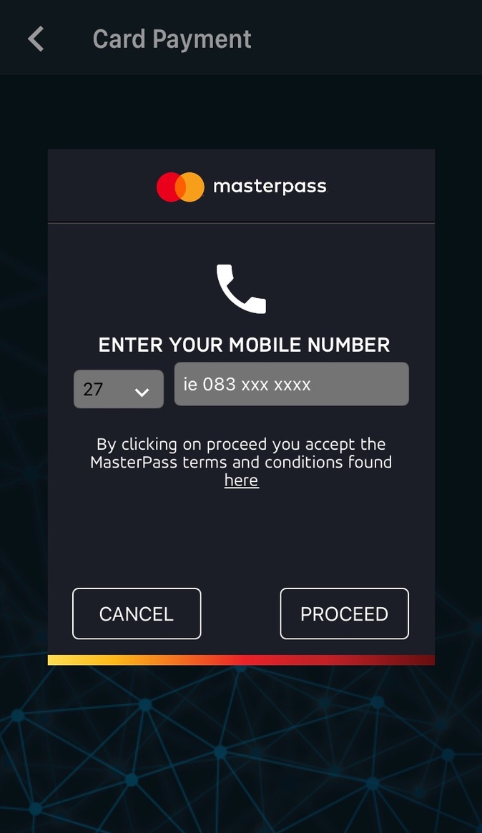The image size is (482, 833).
Task: Tap the white phone handset icon
Action: (241, 289)
